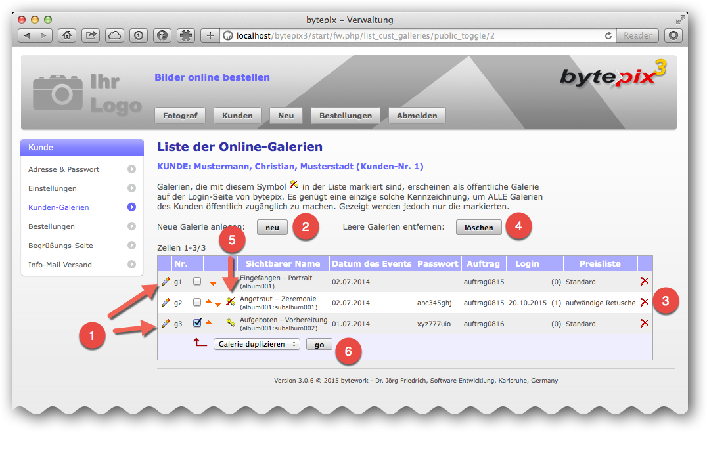Open the browser downloads icon
The width and height of the screenshot is (707, 449).
click(673, 35)
